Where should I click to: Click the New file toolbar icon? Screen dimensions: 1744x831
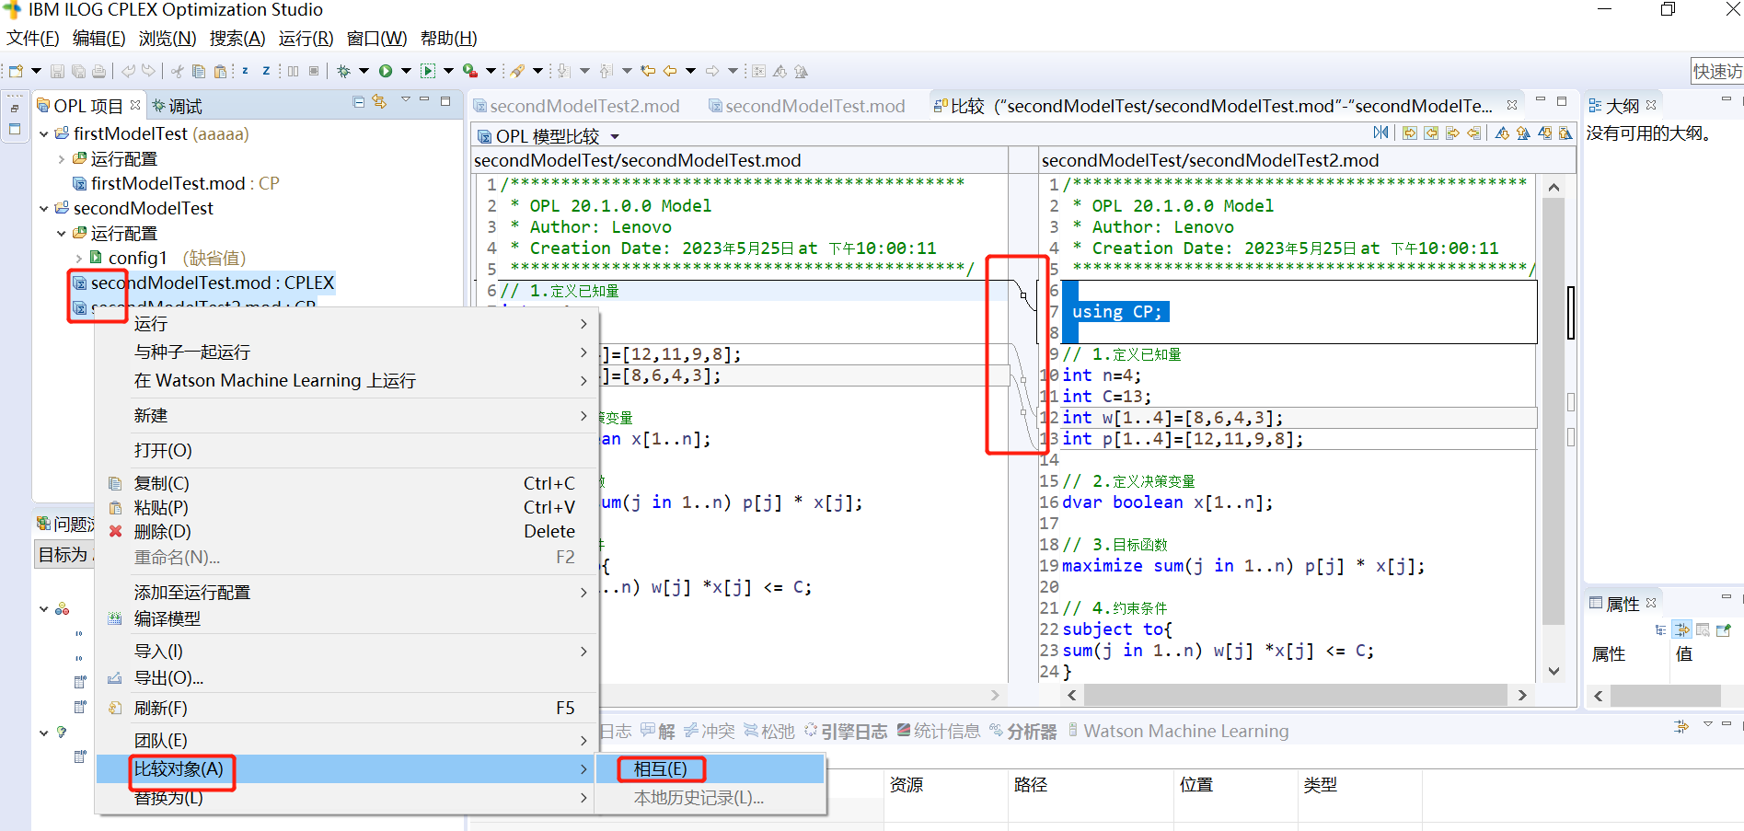point(16,71)
